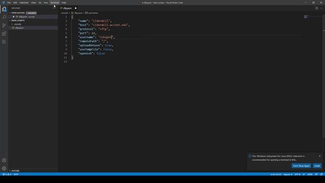The width and height of the screenshot is (325, 183).
Task: Click the "cidermill" name value on line 2
Action: [101, 21]
